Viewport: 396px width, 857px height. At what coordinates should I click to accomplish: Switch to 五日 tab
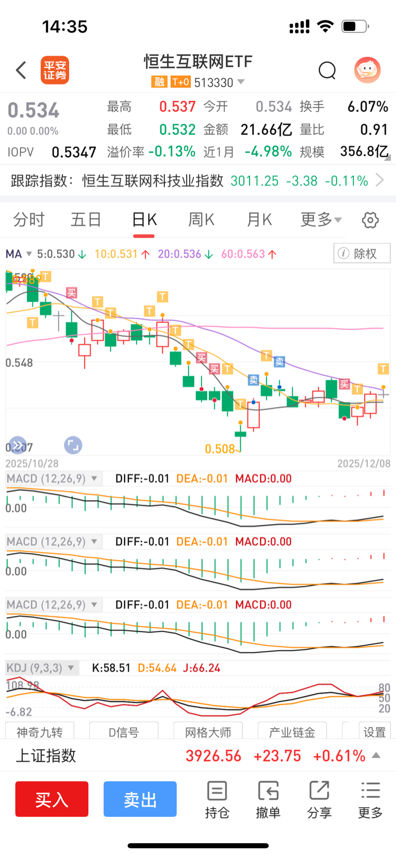pos(86,220)
